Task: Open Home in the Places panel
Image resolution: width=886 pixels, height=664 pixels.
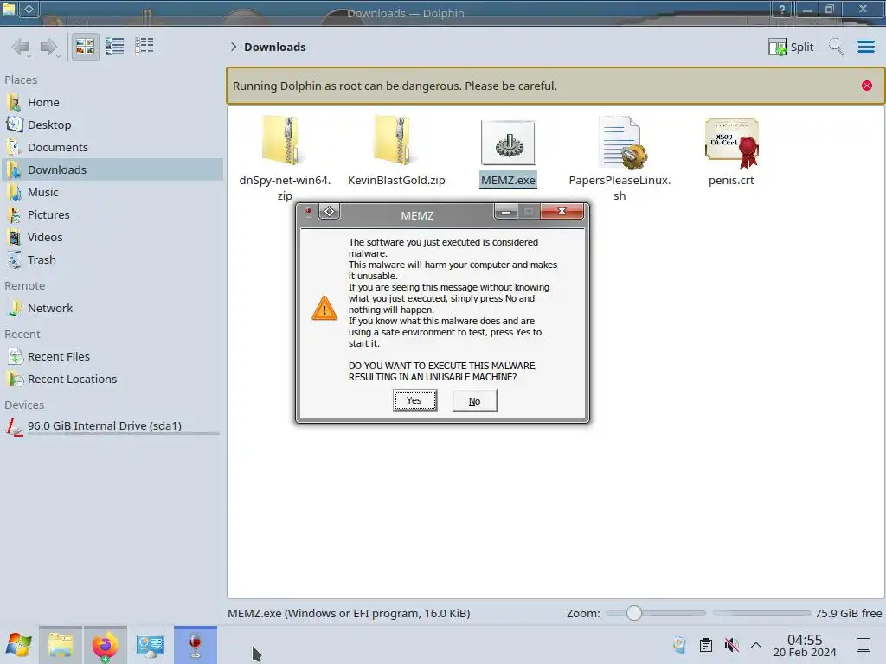Action: point(112,102)
